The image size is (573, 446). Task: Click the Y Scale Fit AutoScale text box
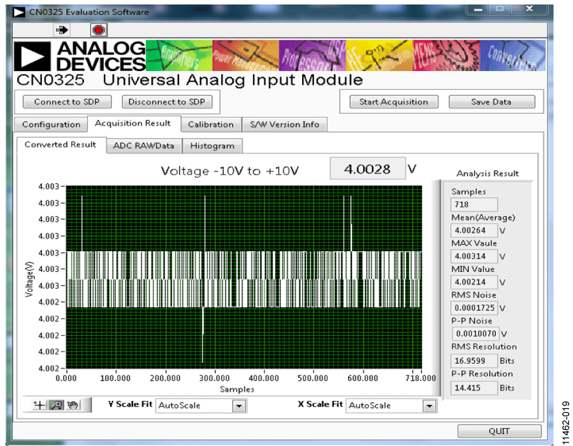194,406
